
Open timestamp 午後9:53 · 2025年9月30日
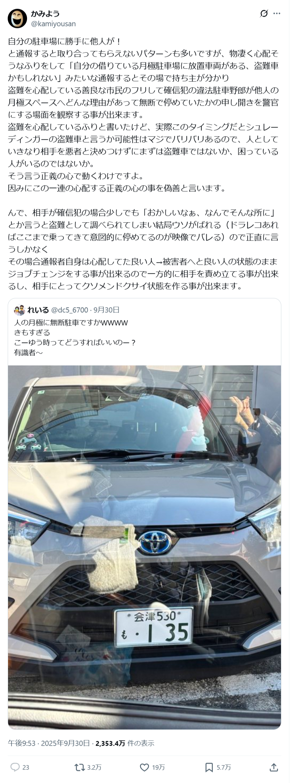pyautogui.click(x=49, y=743)
